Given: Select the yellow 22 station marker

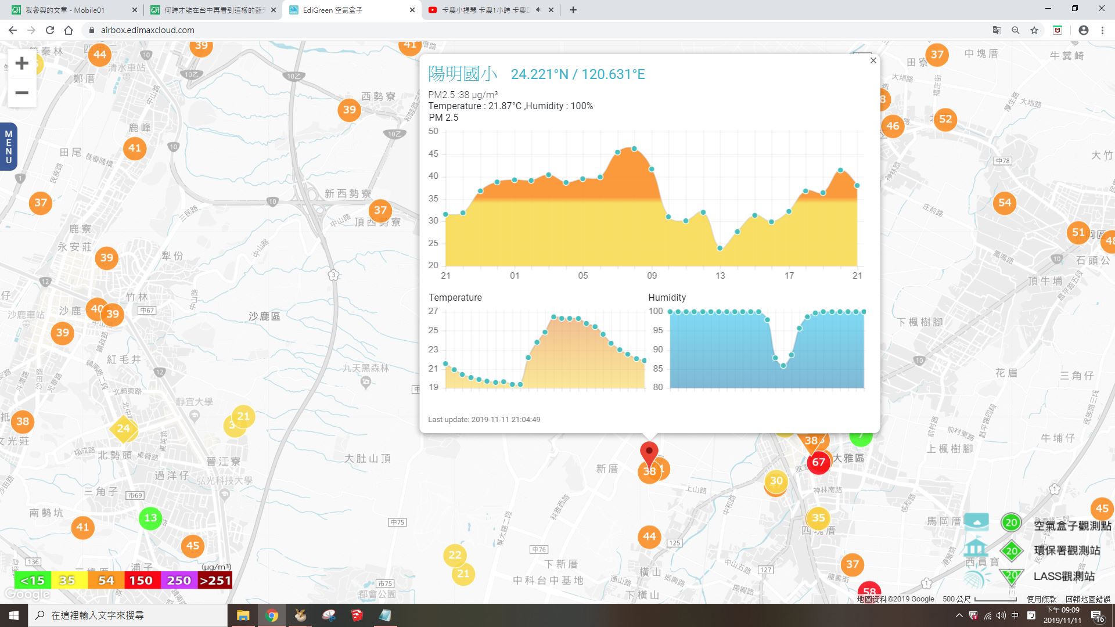Looking at the screenshot, I should pos(455,555).
